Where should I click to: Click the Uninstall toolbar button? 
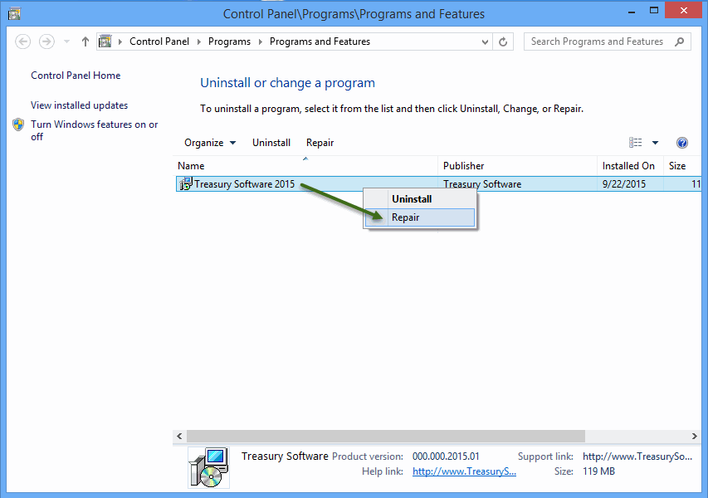tap(271, 142)
